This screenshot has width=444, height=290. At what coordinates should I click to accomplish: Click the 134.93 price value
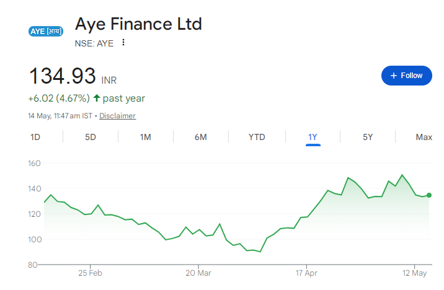click(63, 76)
